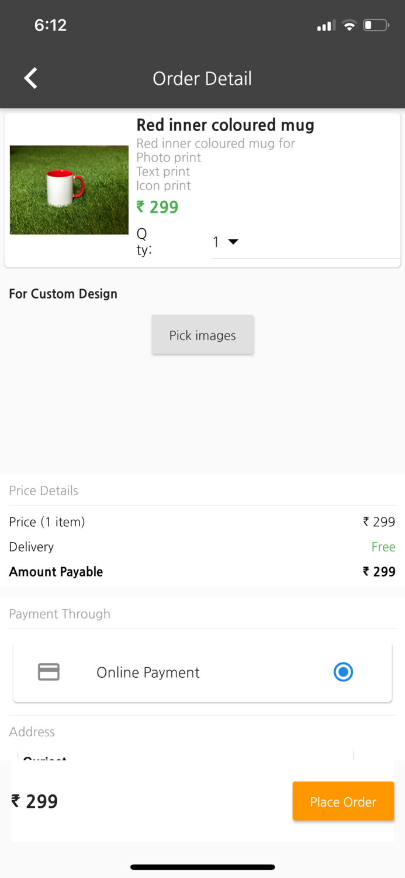Tap the Address section heading
This screenshot has width=405, height=878.
pyautogui.click(x=32, y=732)
